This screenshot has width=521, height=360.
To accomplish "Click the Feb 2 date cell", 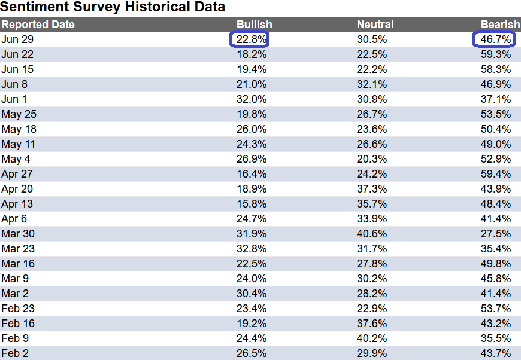I will tap(15, 353).
